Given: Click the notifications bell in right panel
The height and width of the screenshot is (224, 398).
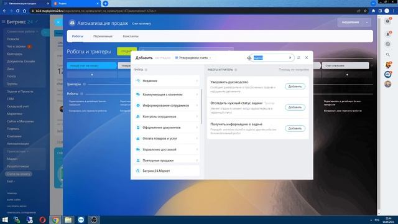Looking at the screenshot, I should (388, 34).
